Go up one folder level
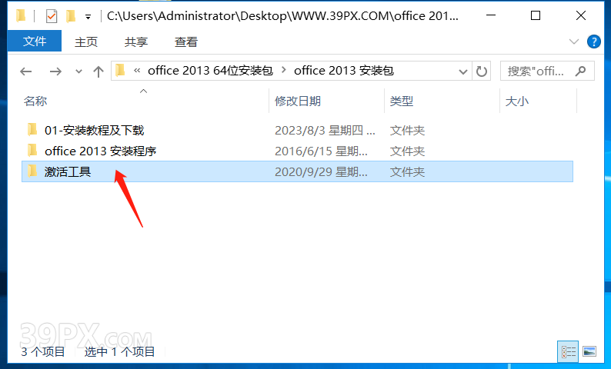 (x=98, y=71)
